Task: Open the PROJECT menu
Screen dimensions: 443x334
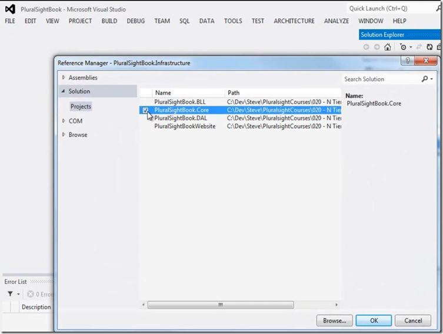Action: point(80,21)
